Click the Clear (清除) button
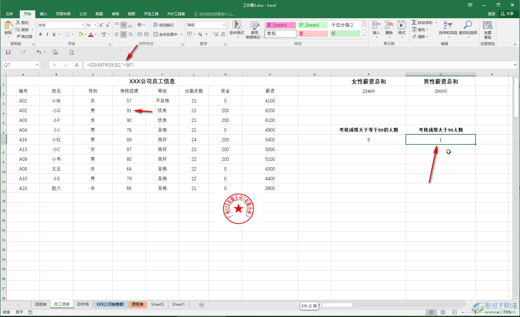520x317 pixels. tap(420, 36)
